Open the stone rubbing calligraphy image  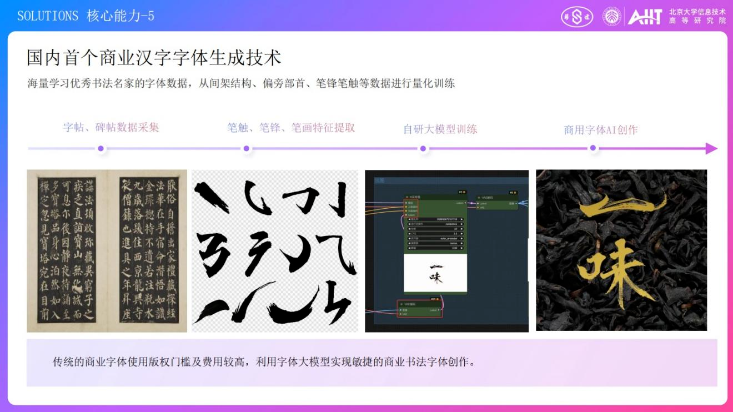click(107, 251)
